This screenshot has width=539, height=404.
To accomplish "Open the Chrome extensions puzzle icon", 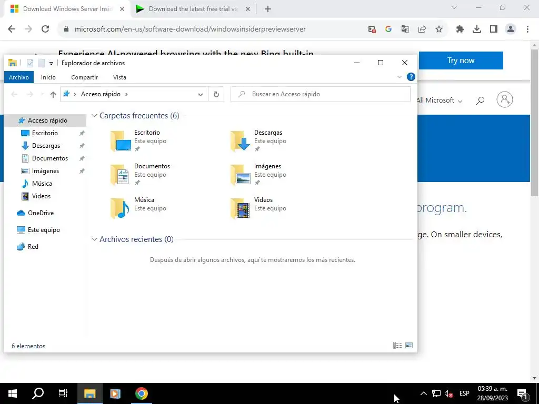I will [x=460, y=29].
